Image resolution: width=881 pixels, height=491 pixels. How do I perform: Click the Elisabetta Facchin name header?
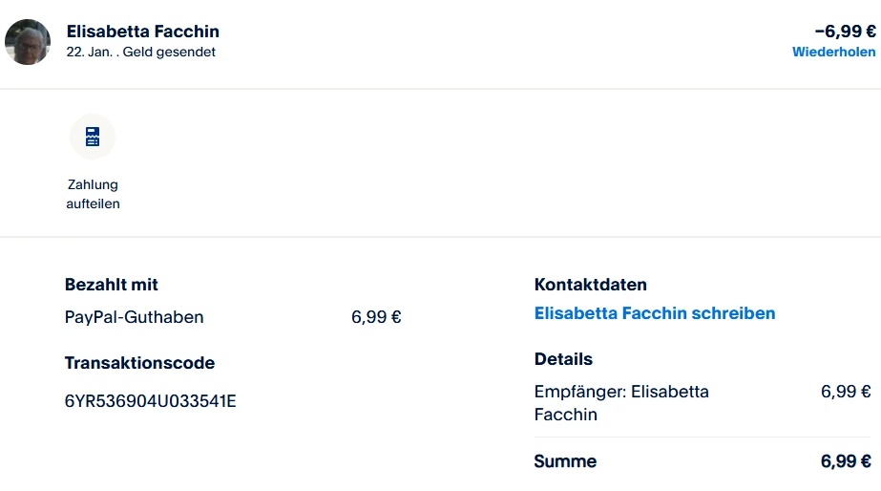[143, 32]
